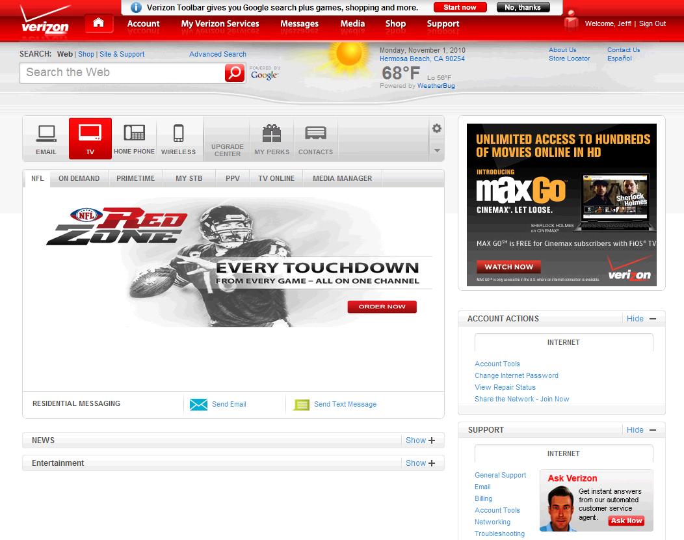Show the Entertainment section
This screenshot has height=540, width=684.
[420, 463]
